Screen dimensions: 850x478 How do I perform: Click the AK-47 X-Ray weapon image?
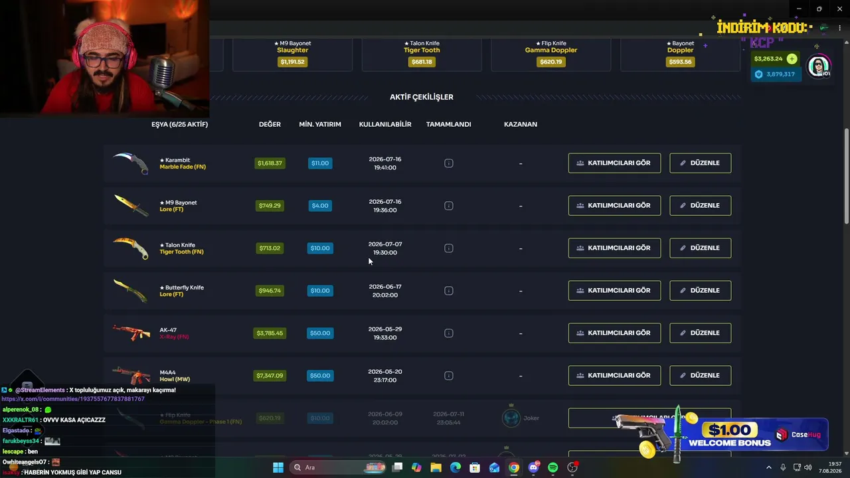(131, 333)
